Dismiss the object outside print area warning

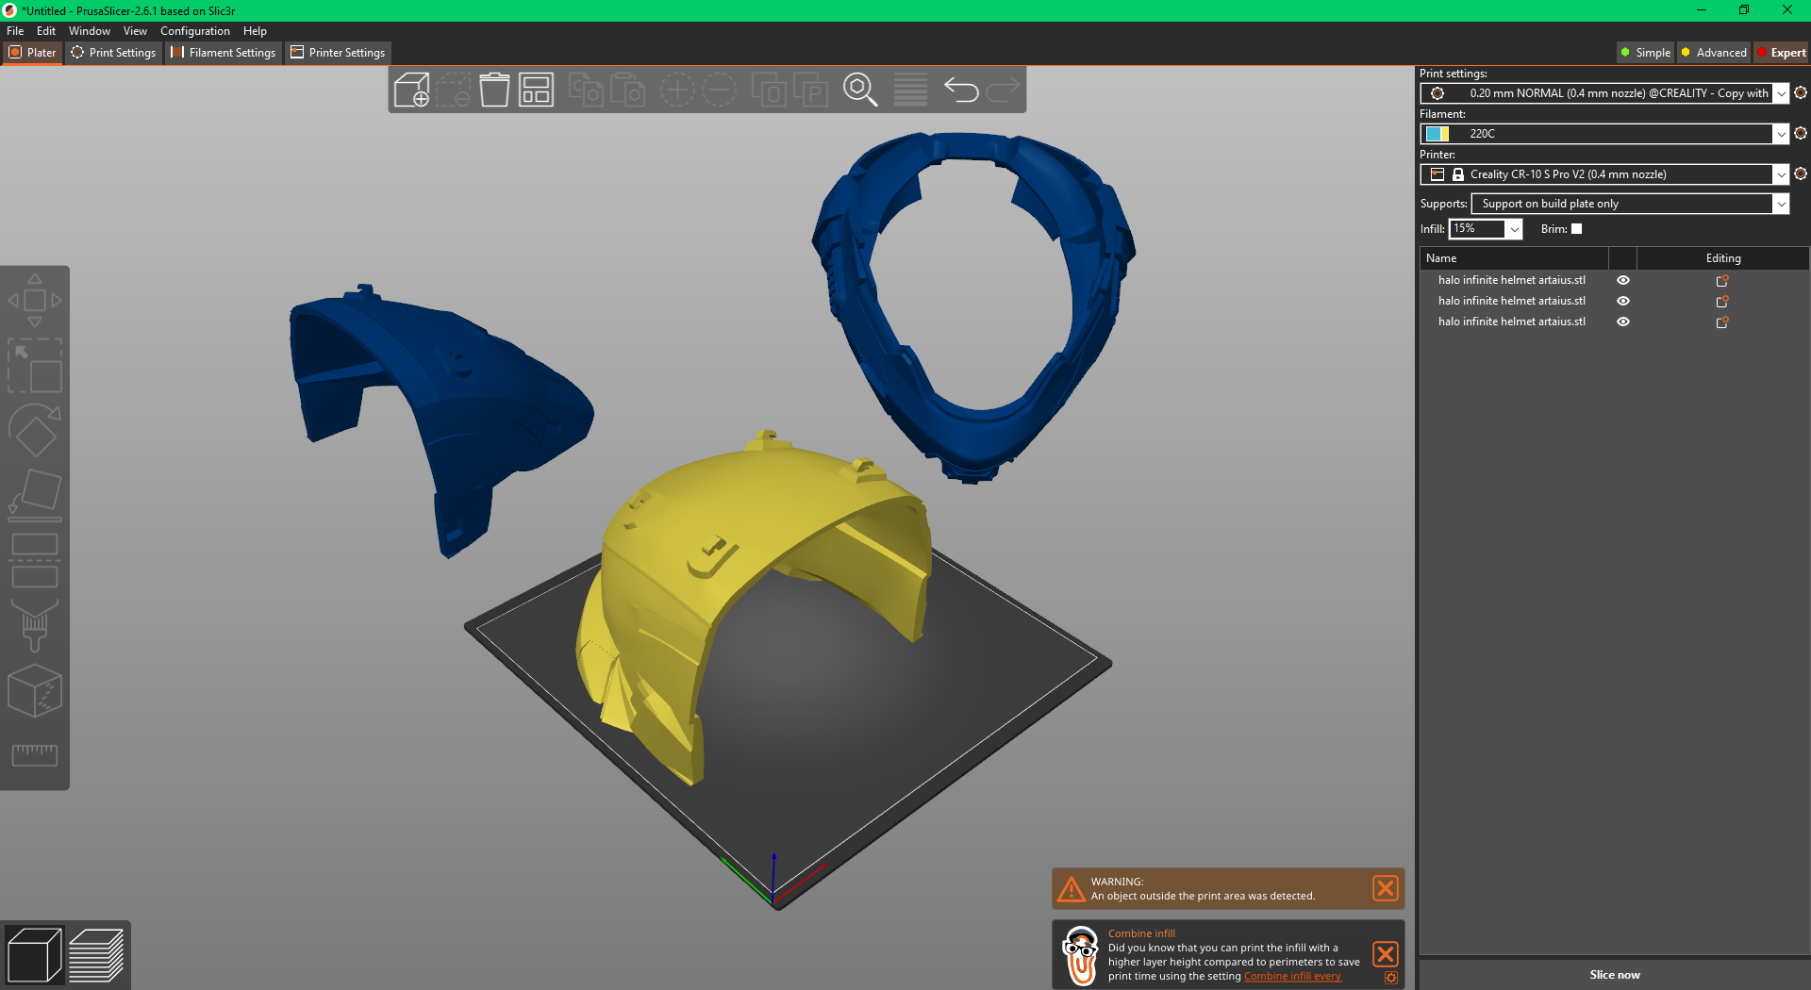1385,888
